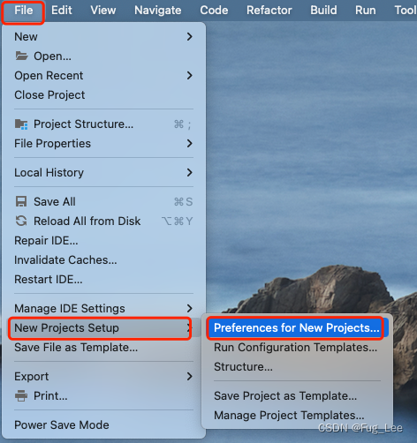Click the Print printer icon
This screenshot has height=443, width=417.
(21, 395)
